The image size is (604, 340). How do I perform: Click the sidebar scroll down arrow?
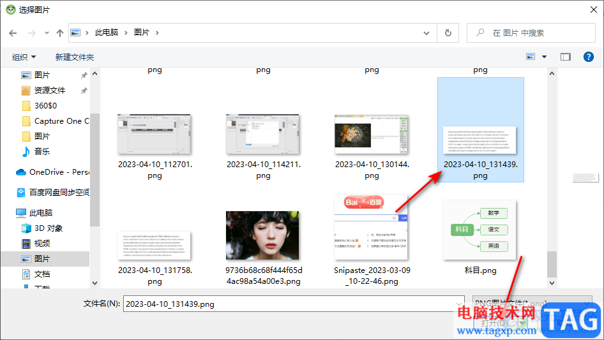pos(95,283)
